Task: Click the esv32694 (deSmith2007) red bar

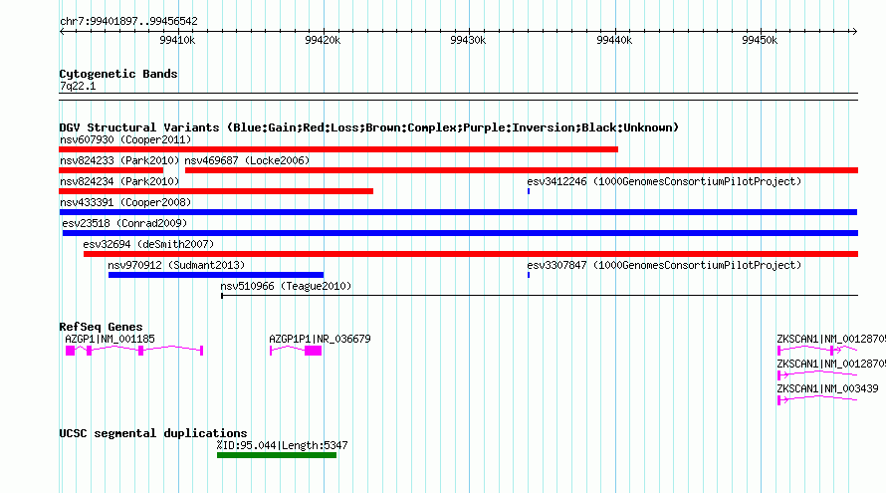Action: point(471,254)
